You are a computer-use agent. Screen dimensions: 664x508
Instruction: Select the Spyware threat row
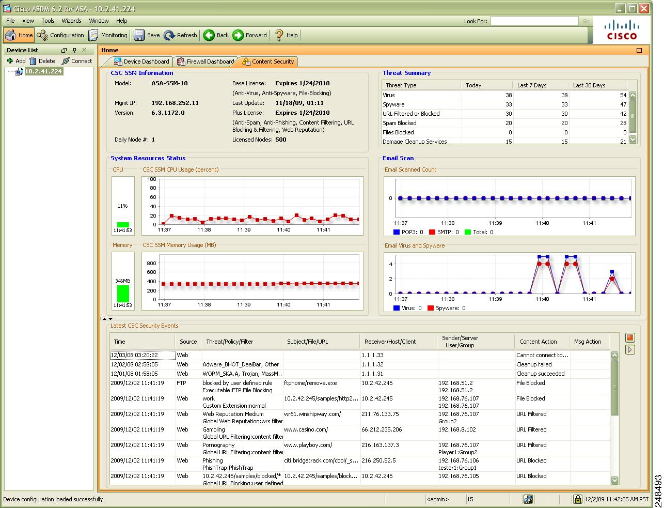tap(505, 104)
